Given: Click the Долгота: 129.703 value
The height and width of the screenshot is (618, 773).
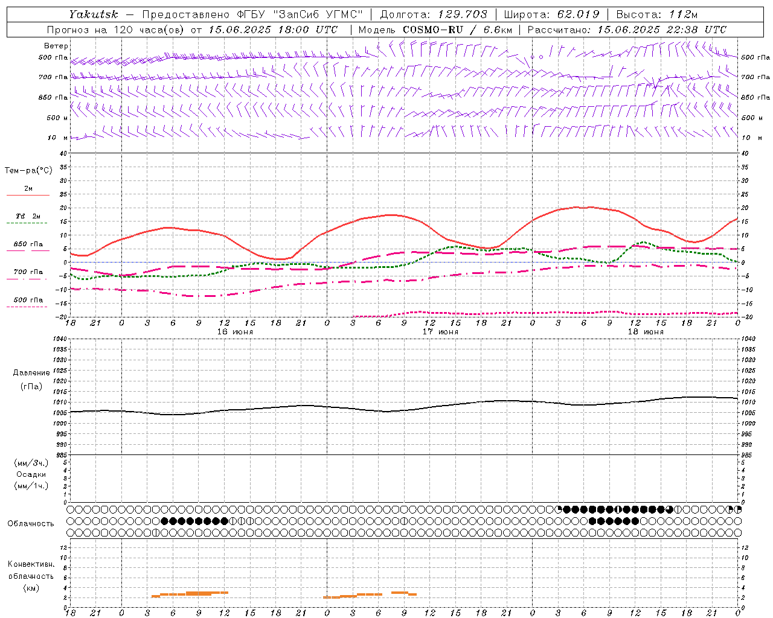Looking at the screenshot, I should tap(433, 14).
